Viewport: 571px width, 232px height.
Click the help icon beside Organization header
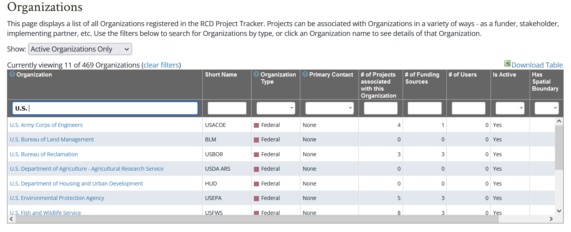pyautogui.click(x=12, y=74)
